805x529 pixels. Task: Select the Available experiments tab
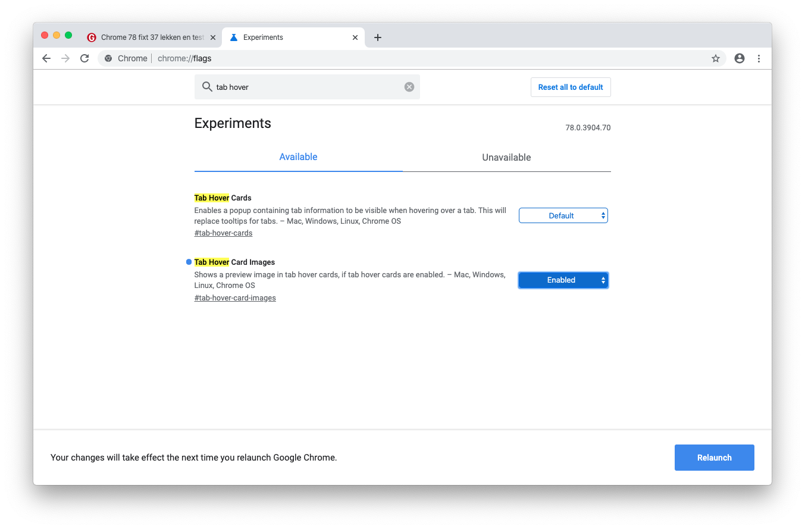[298, 157]
